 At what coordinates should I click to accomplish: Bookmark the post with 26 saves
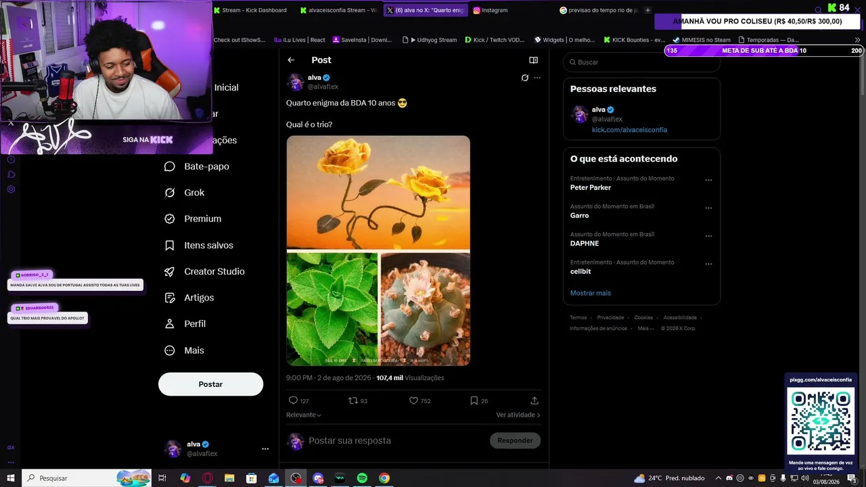(474, 400)
